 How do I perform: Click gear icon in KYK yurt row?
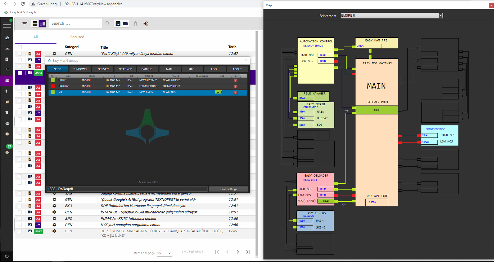tap(54, 225)
